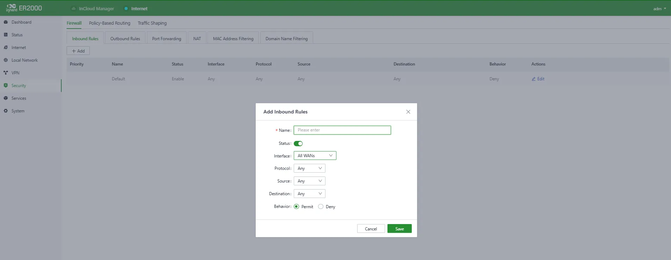The width and height of the screenshot is (671, 260).
Task: Select the Deny behavior radio button
Action: click(x=321, y=206)
